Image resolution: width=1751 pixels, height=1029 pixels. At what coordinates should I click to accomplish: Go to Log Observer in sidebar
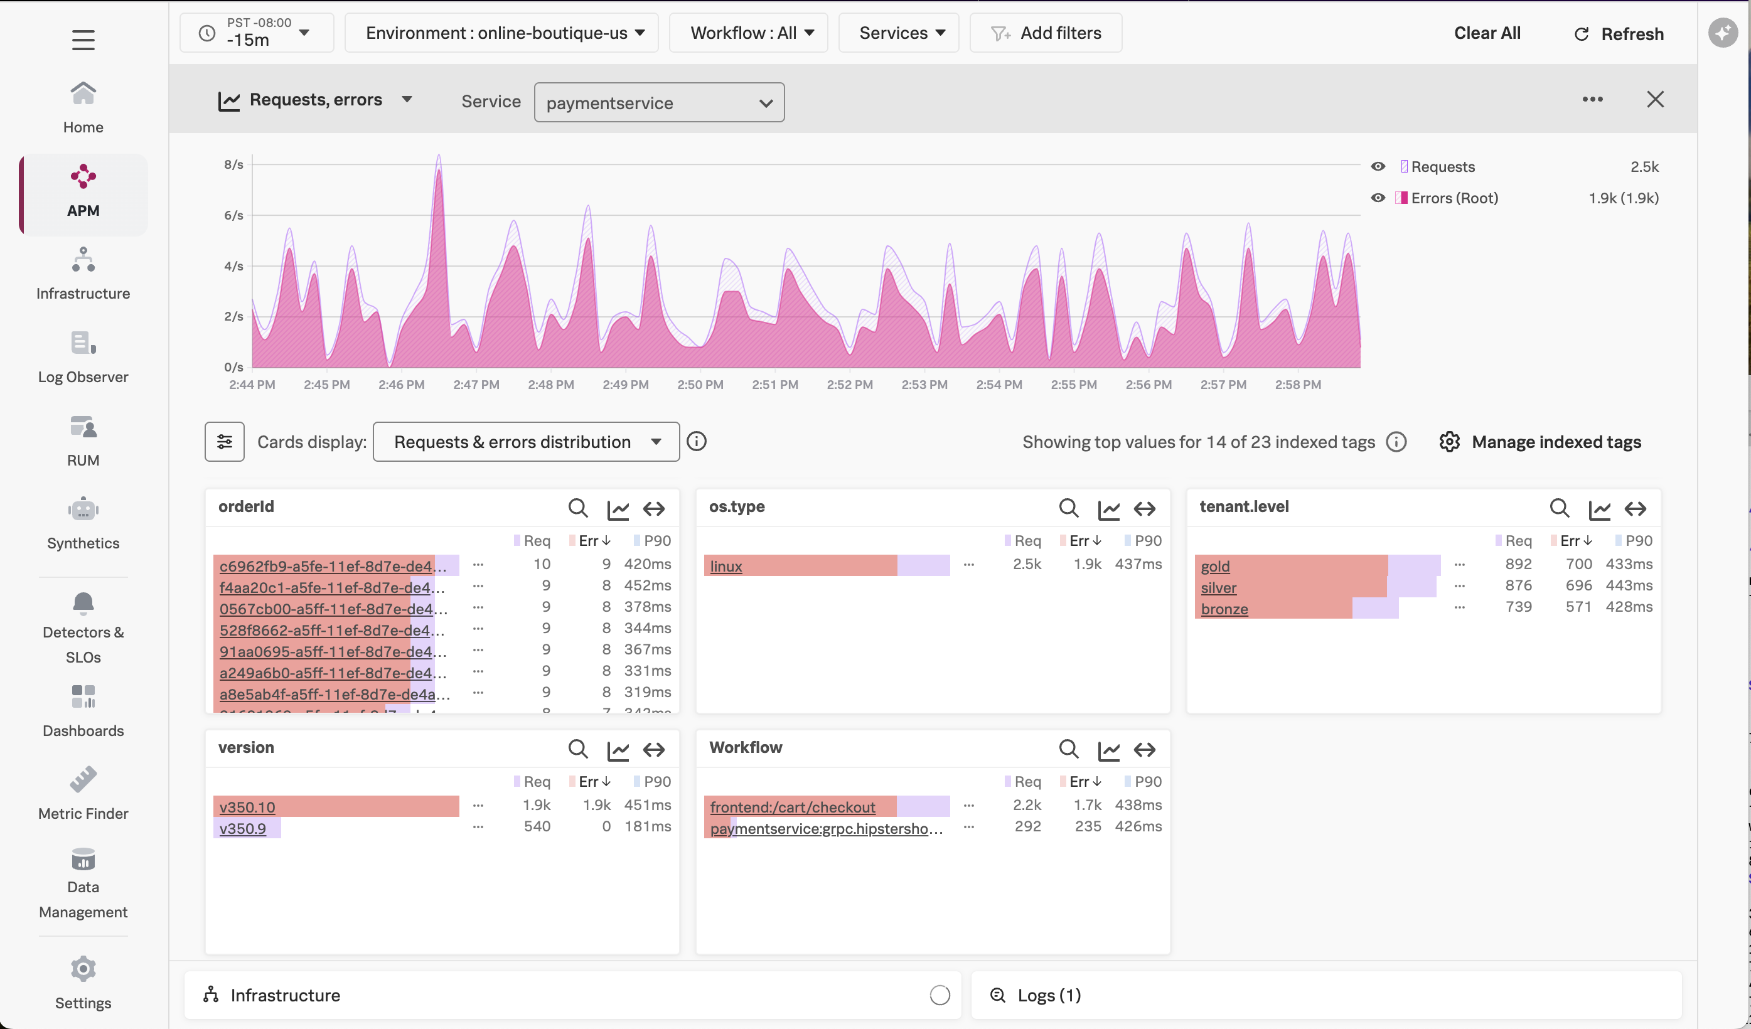[83, 357]
